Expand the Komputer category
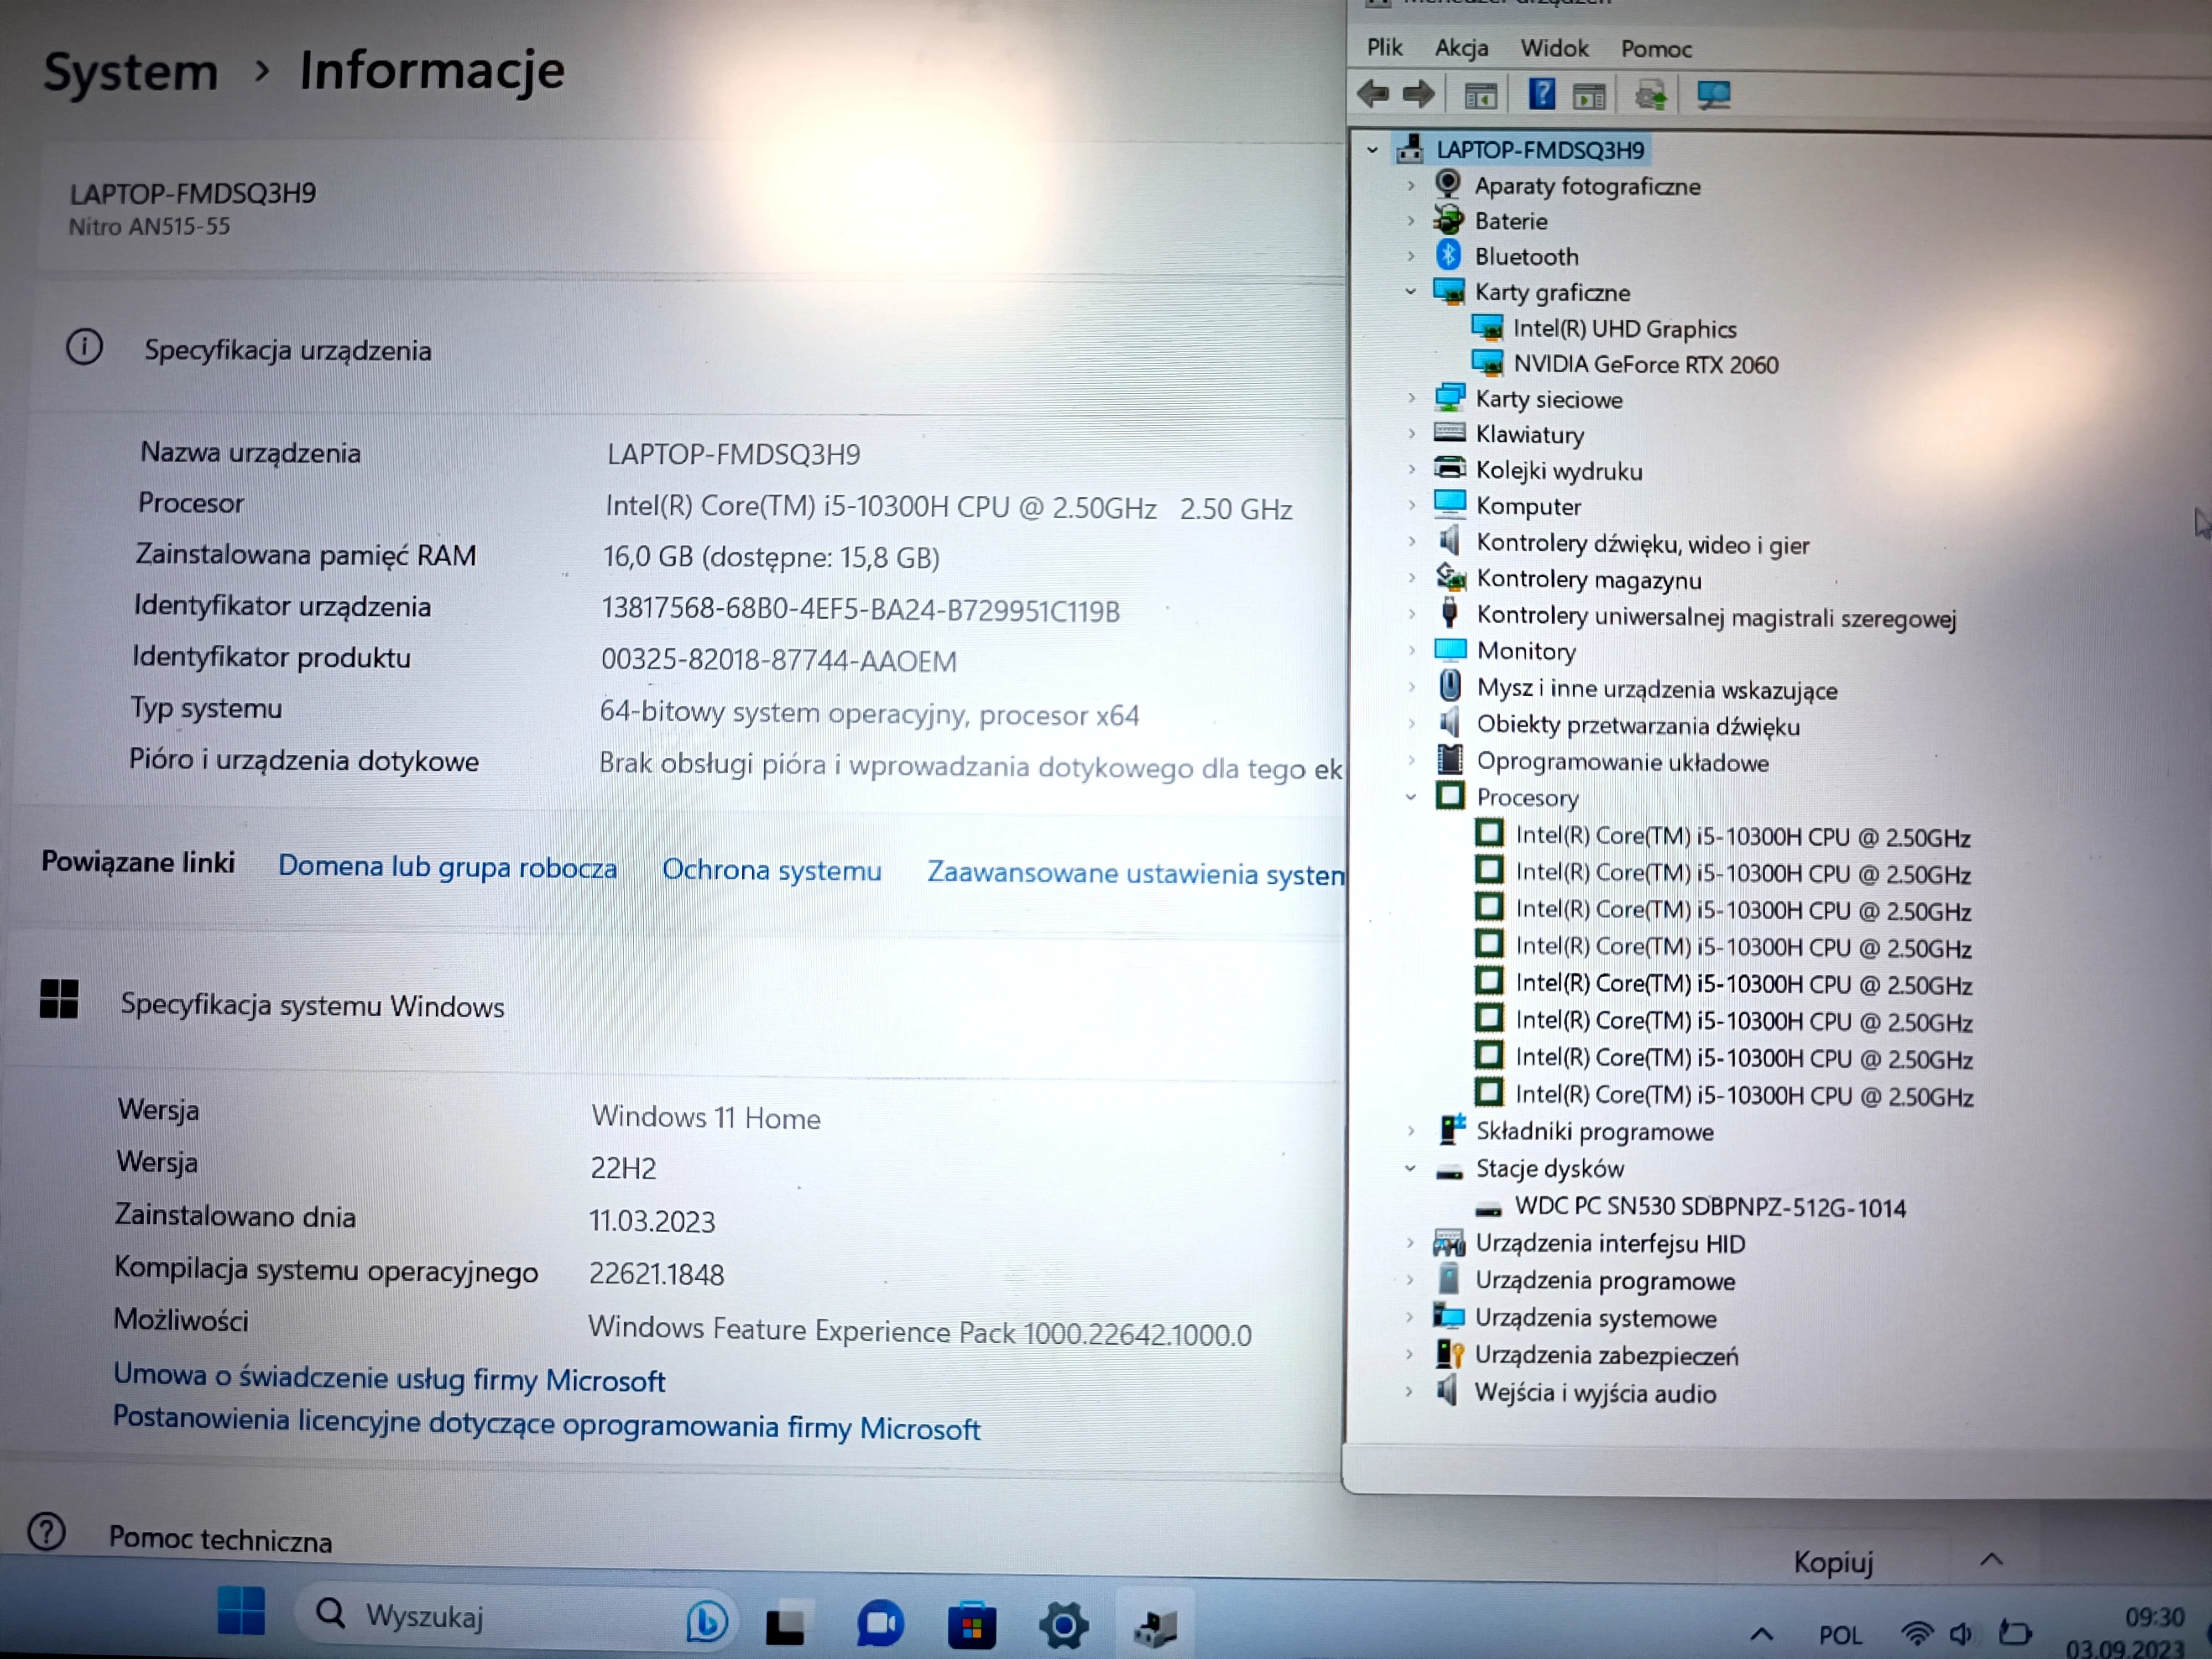Screen dimensions: 2212x1659 coord(1411,505)
